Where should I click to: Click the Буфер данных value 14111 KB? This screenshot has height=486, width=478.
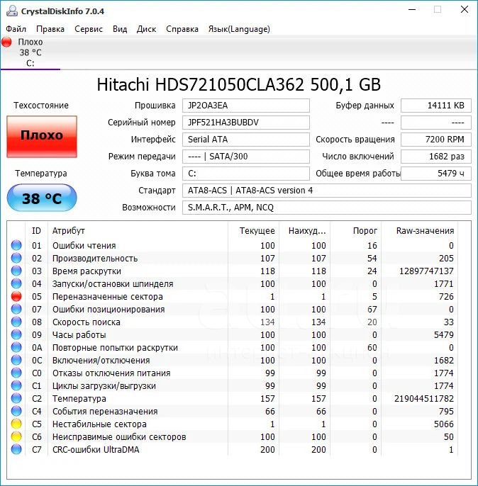tap(436, 106)
